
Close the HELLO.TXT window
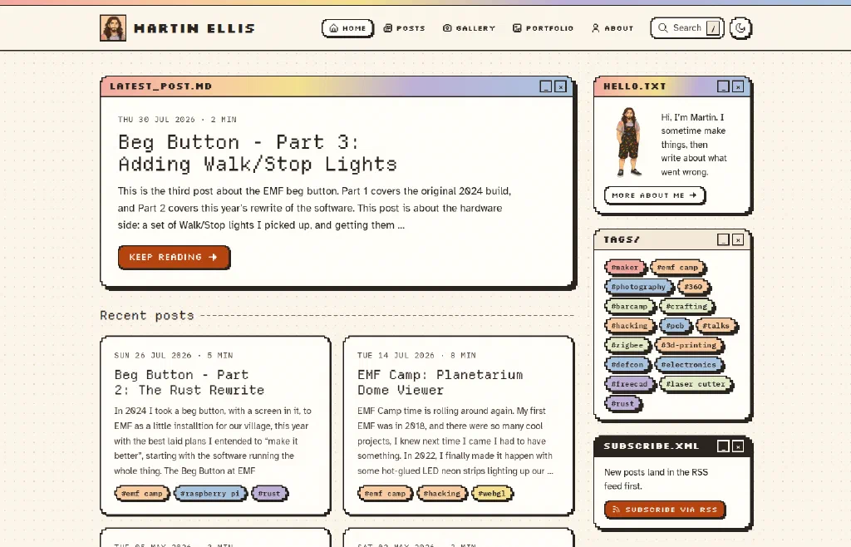coord(738,86)
